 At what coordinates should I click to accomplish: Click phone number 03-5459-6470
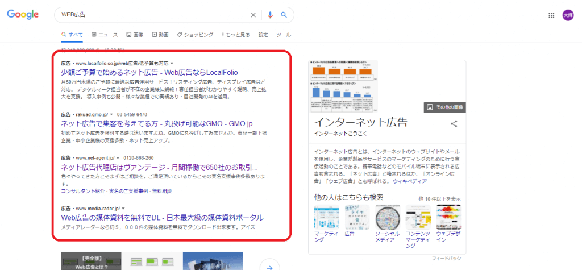point(132,114)
